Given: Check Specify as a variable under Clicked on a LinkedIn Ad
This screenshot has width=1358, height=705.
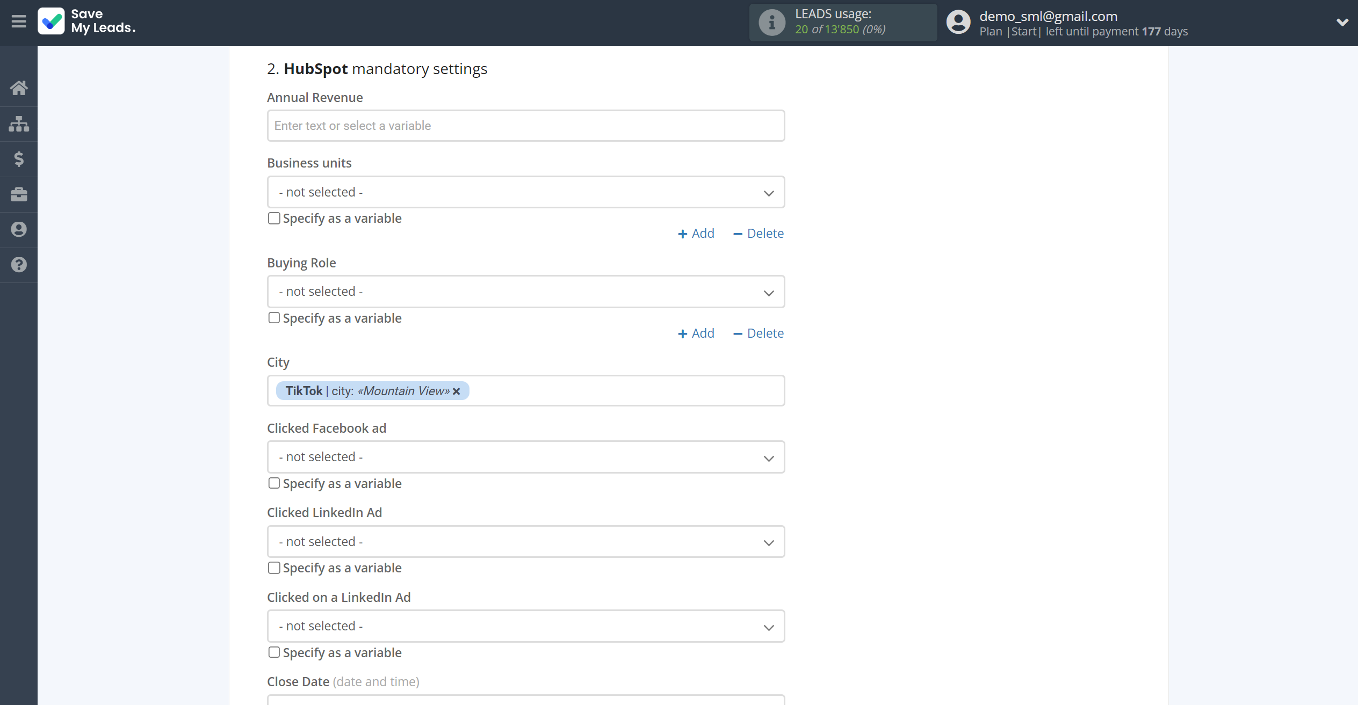Looking at the screenshot, I should tap(274, 652).
